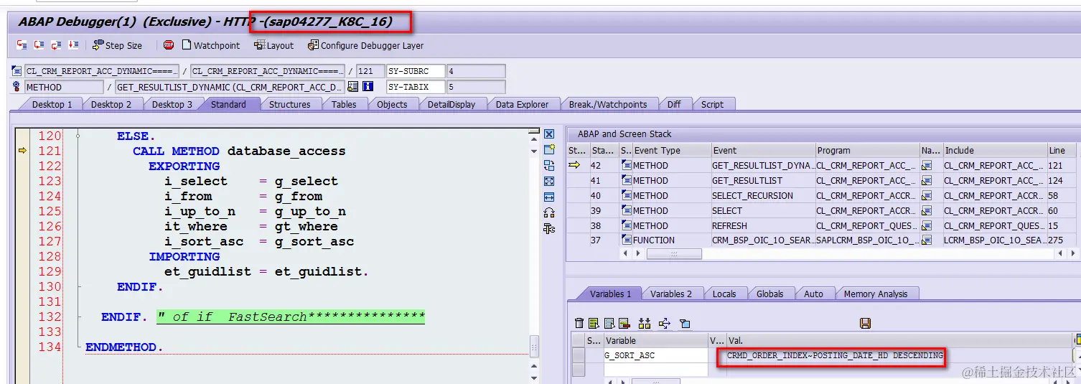The height and width of the screenshot is (384, 1081).
Task: Click the Step Into (single step) debugger icon
Action: (x=22, y=45)
